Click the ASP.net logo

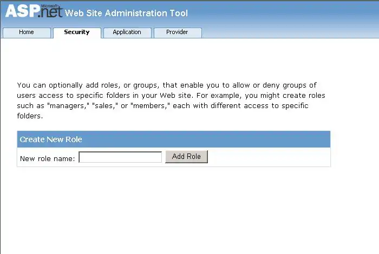point(34,13)
